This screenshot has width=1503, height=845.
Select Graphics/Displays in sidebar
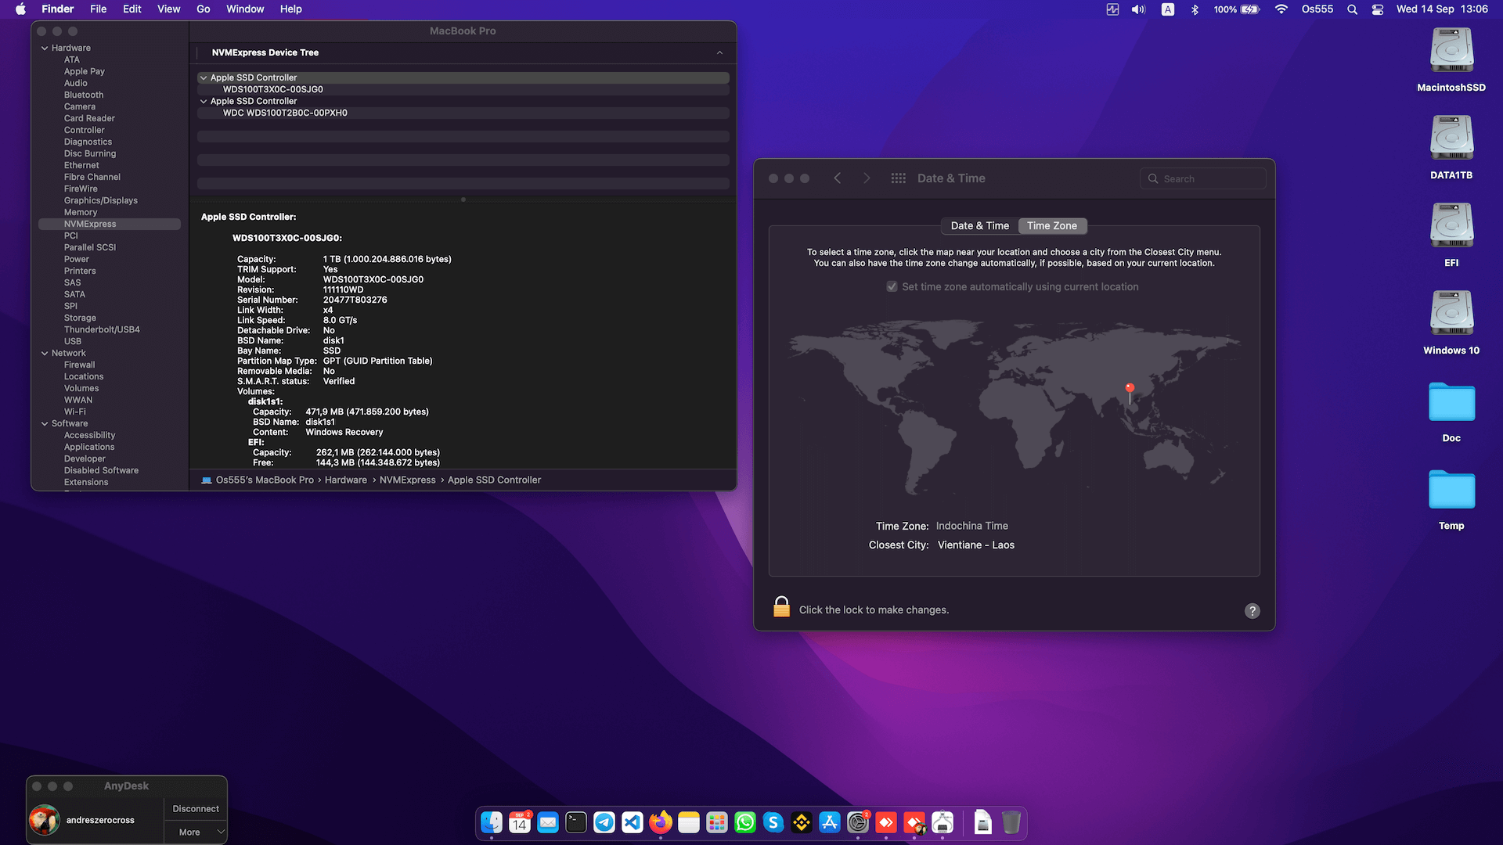[101, 200]
